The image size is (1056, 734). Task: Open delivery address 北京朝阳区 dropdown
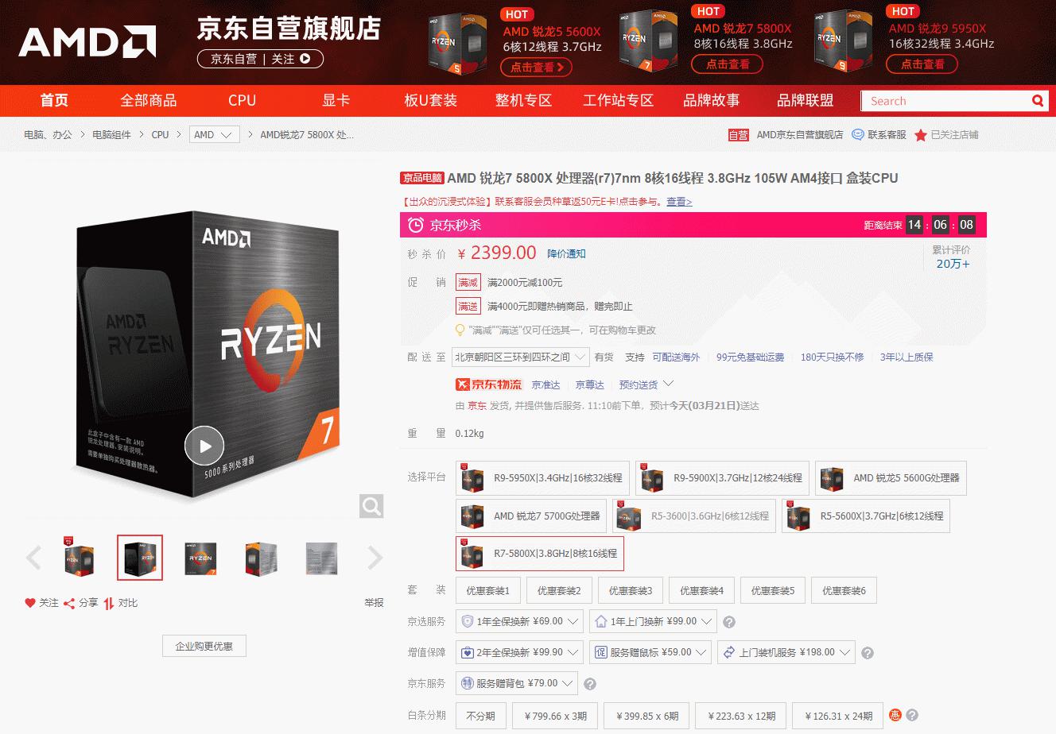(520, 357)
